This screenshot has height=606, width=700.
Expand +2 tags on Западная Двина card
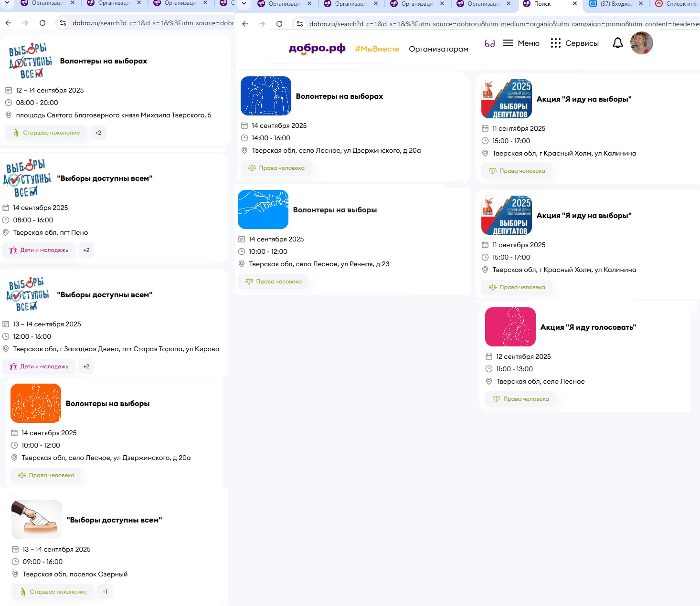click(86, 366)
